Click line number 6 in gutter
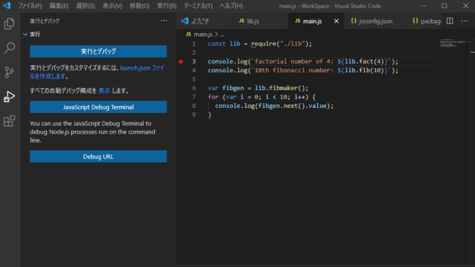 point(194,88)
